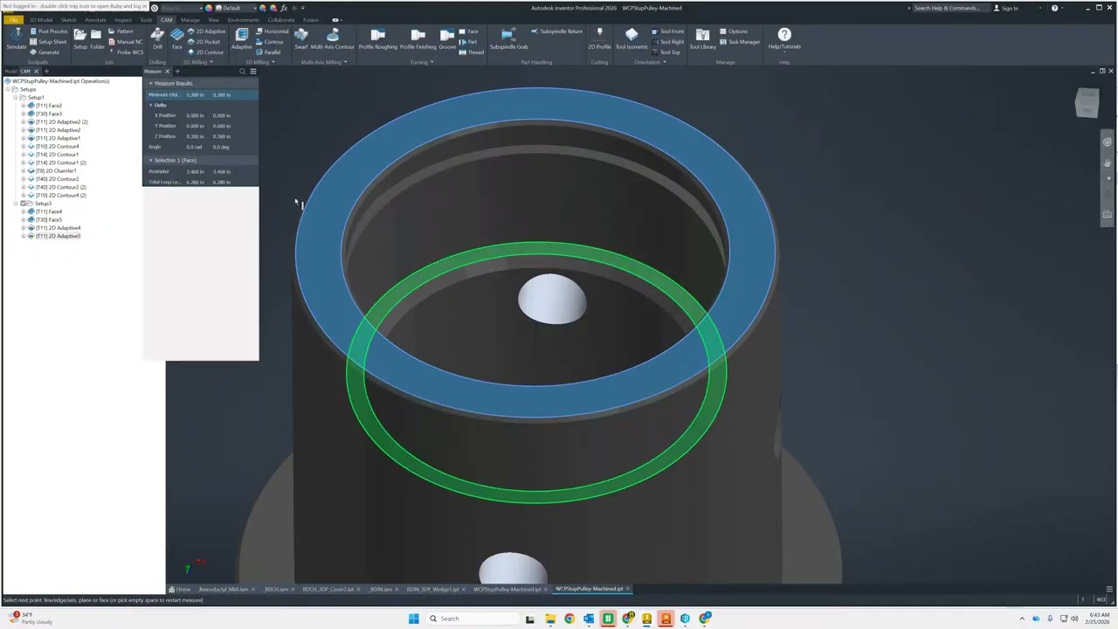
Task: Expand Orientation panel dropdown
Action: click(665, 62)
